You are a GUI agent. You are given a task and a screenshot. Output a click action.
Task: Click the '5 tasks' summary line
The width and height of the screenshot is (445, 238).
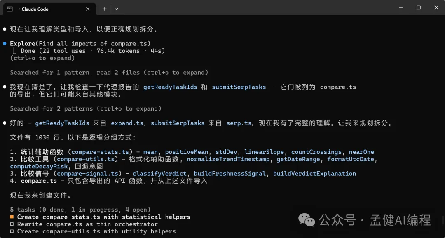pos(80,210)
